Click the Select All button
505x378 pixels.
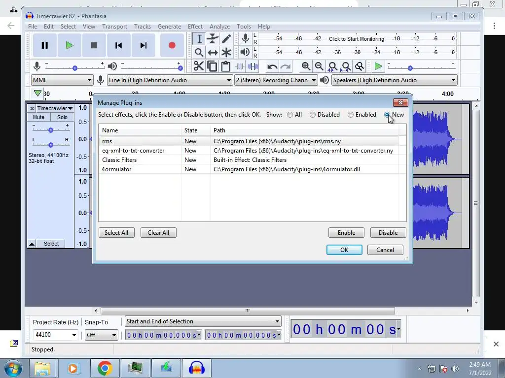116,233
